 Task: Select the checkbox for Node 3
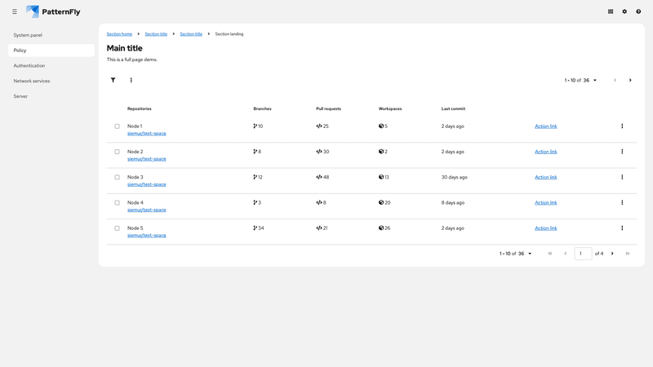pos(117,177)
